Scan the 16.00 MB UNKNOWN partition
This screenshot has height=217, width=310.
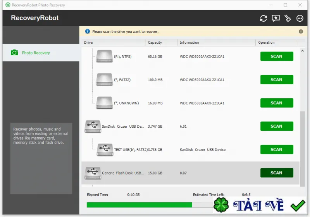[277, 103]
